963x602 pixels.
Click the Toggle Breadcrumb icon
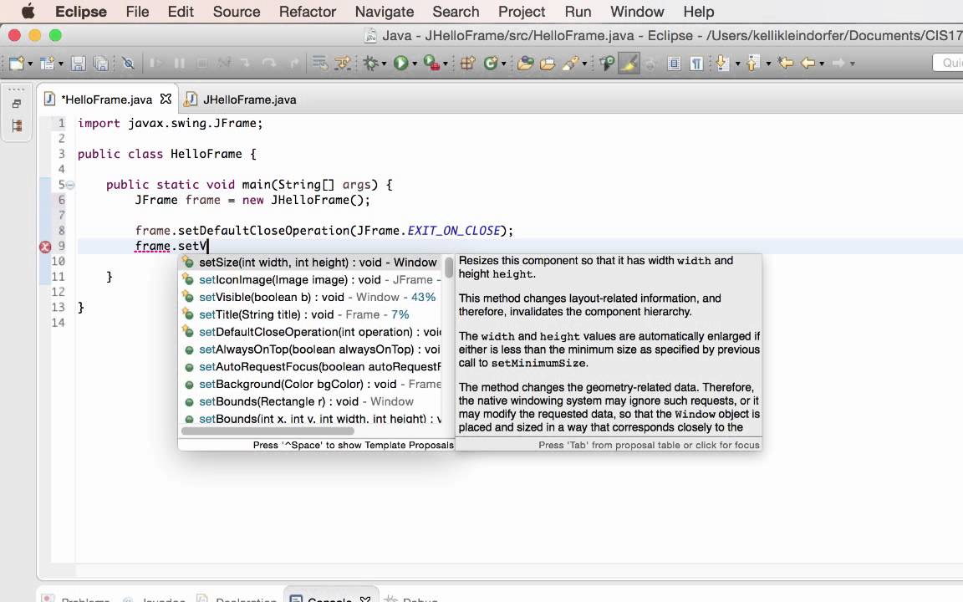pyautogui.click(x=607, y=63)
